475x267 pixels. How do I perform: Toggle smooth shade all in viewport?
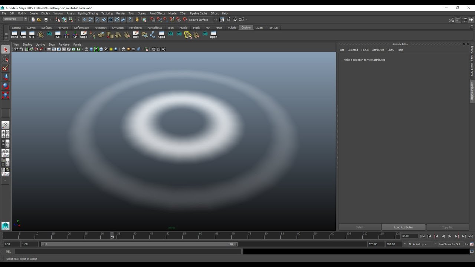(91, 49)
